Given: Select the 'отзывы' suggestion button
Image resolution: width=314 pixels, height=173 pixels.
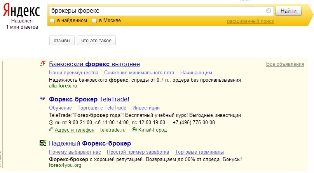Looking at the screenshot, I should [x=62, y=41].
